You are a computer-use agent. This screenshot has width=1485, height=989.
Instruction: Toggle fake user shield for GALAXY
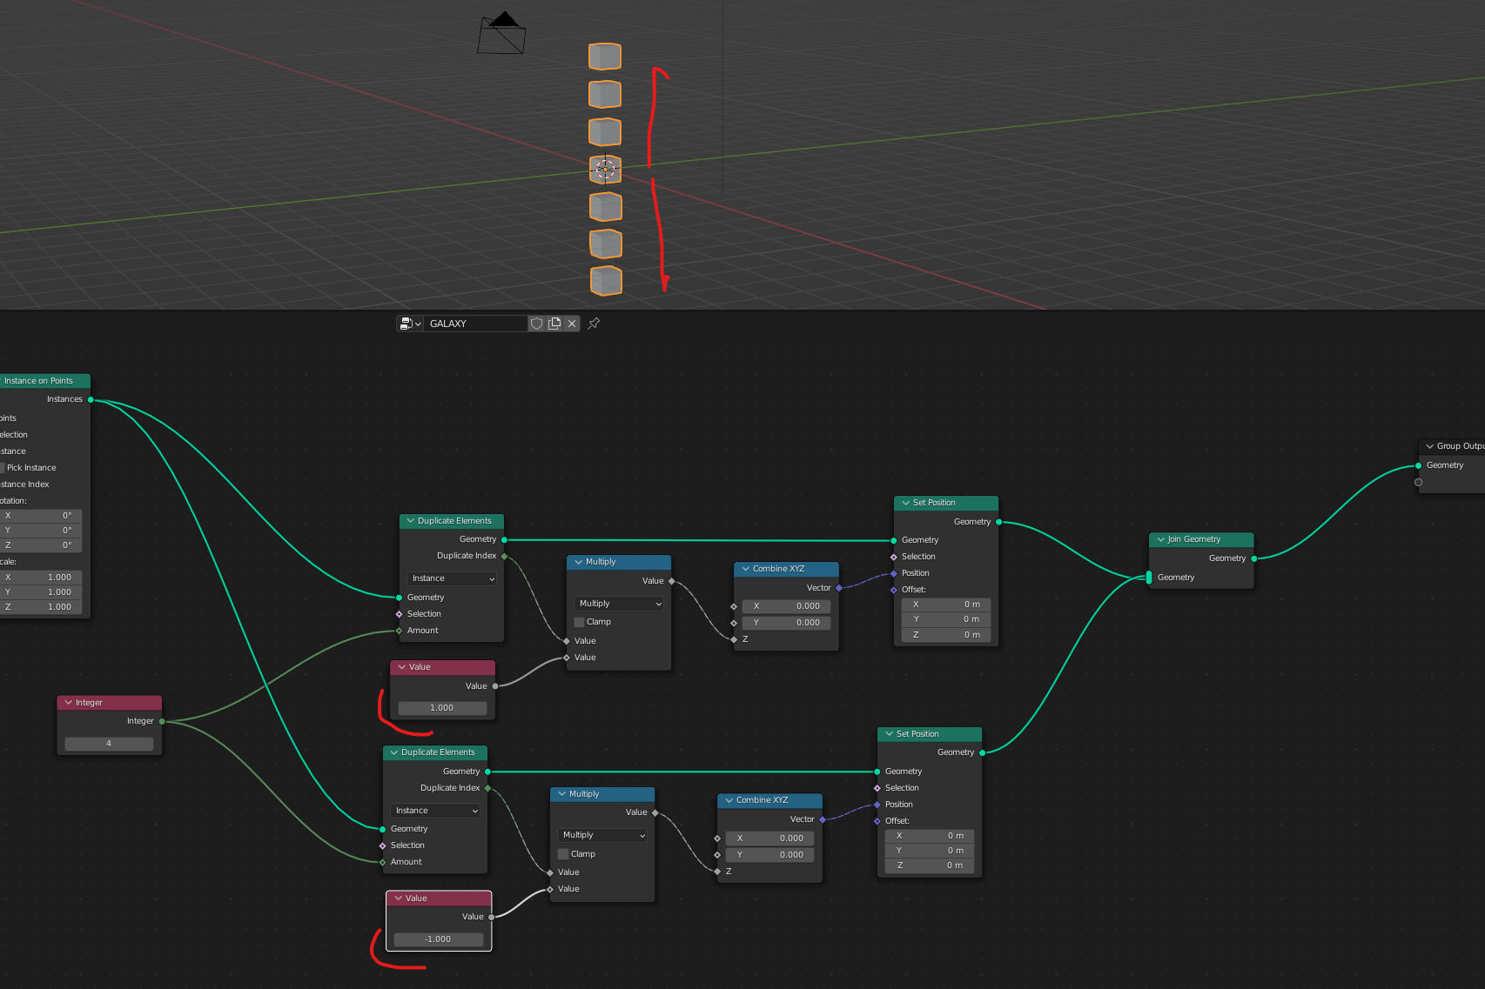coord(536,324)
